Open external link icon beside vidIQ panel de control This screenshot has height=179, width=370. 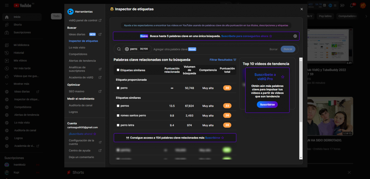coord(100,21)
